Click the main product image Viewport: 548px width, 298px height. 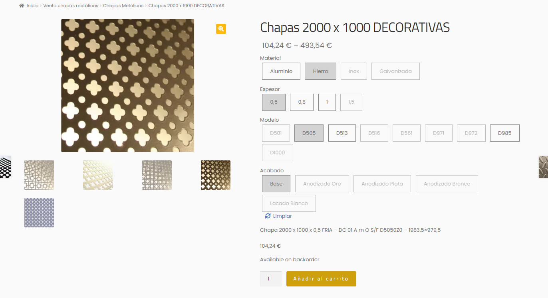tap(127, 85)
